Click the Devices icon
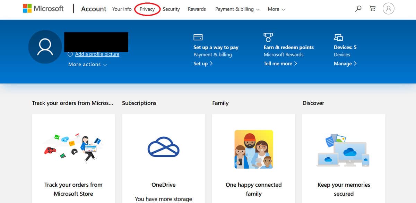Viewport: 416px width, 203px height. tap(338, 37)
